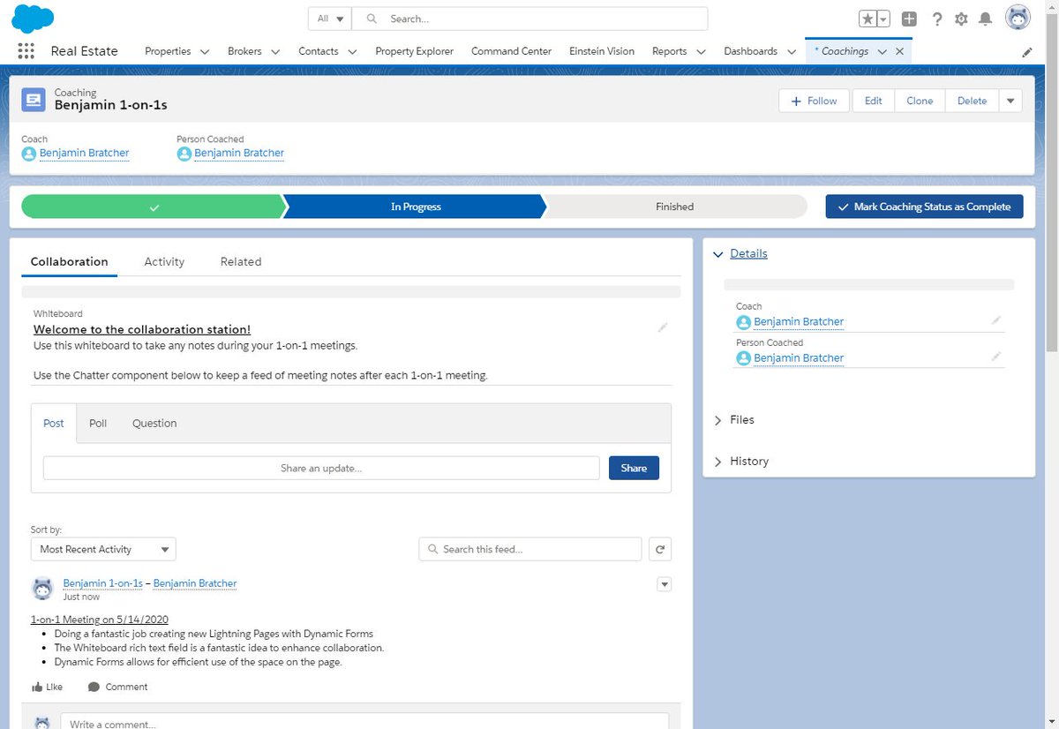Click the Share an update field

[x=321, y=468]
